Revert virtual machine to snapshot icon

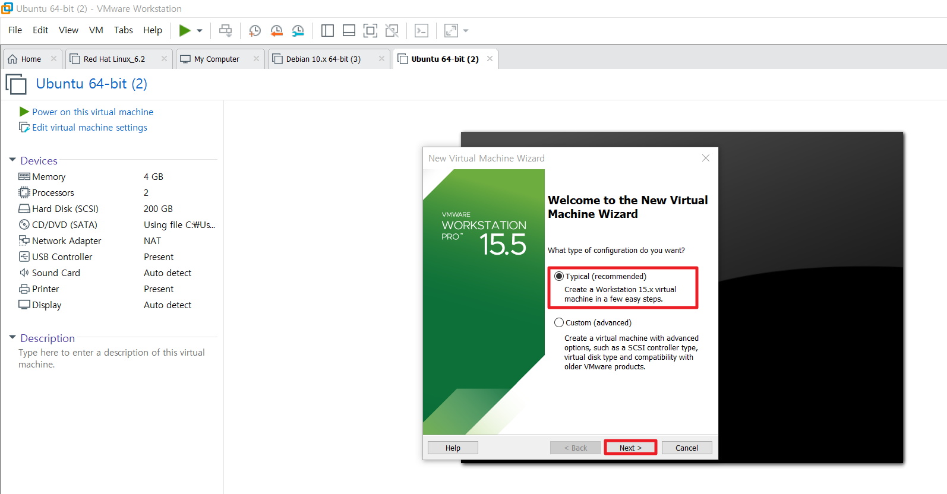[276, 31]
